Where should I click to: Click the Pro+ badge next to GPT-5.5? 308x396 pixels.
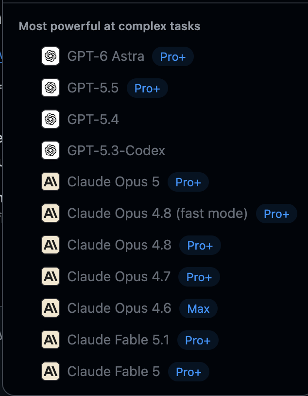point(147,88)
